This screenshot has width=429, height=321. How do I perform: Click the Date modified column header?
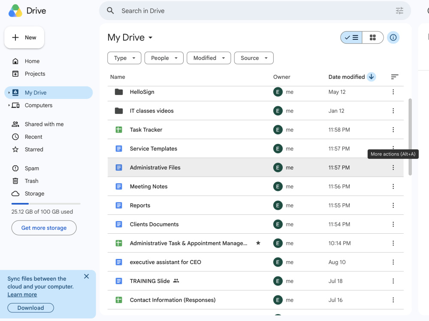point(346,77)
